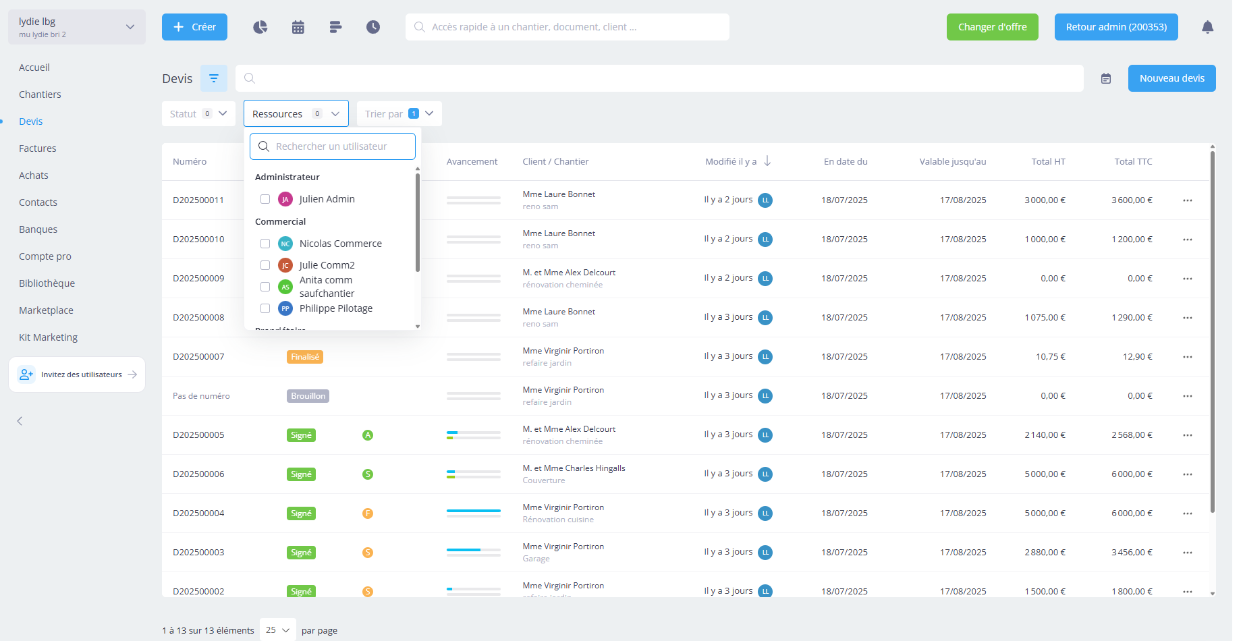This screenshot has height=641, width=1243.
Task: Sort by the Total TTC column header
Action: point(1133,161)
